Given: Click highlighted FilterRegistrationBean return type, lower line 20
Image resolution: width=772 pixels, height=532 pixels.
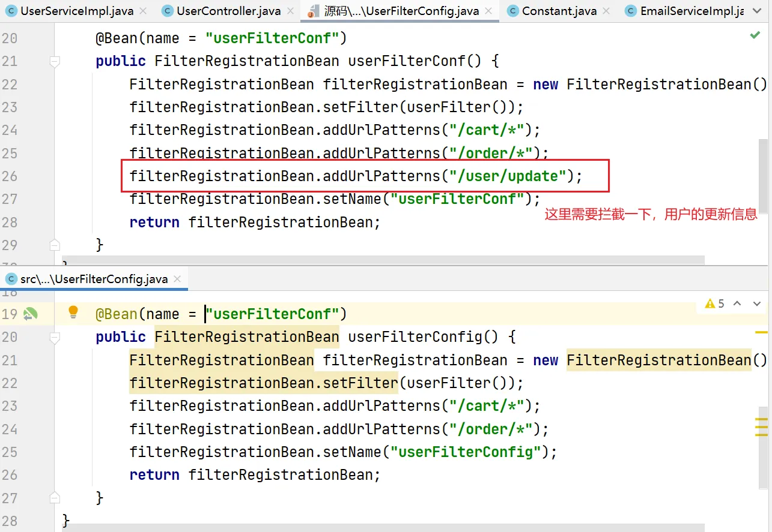Looking at the screenshot, I should point(247,337).
